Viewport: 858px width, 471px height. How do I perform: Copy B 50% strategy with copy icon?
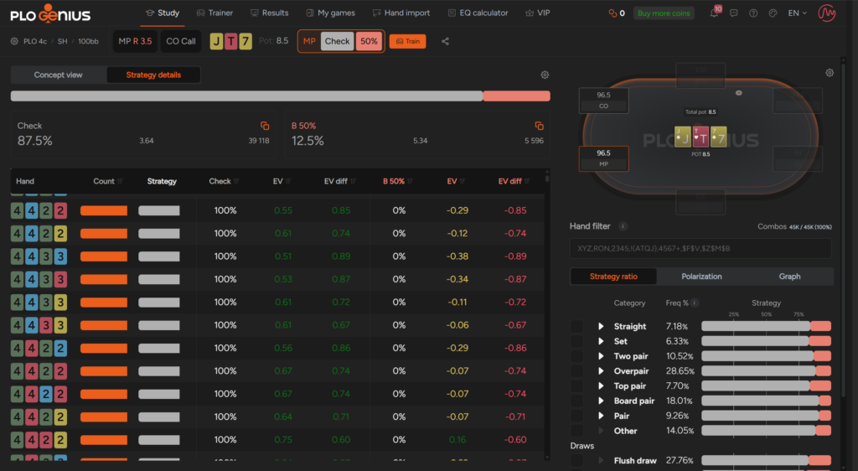click(539, 126)
